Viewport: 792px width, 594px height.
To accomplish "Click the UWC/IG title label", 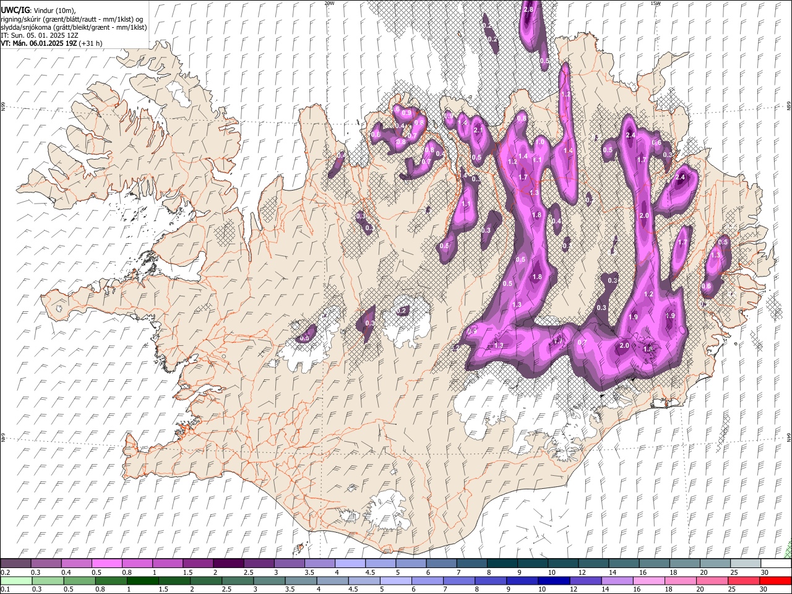I will pyautogui.click(x=14, y=10).
